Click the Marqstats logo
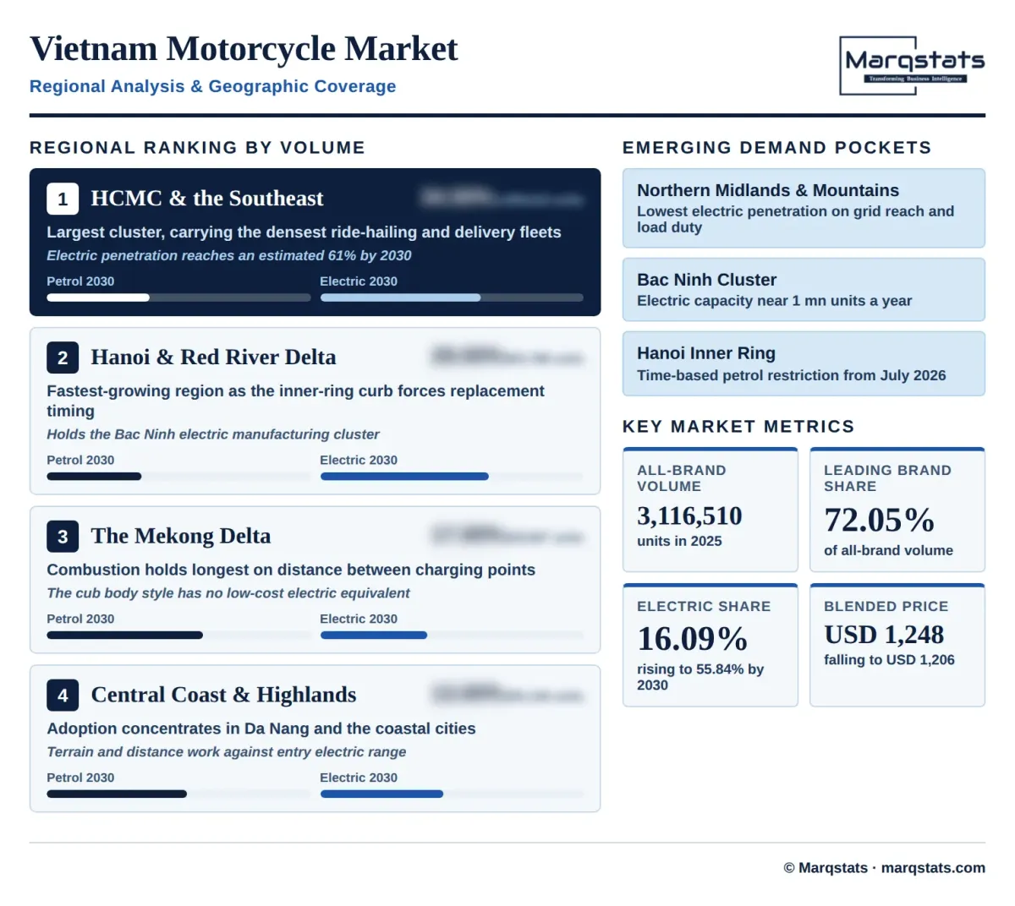Screen dimensions: 1015x906 [x=913, y=66]
